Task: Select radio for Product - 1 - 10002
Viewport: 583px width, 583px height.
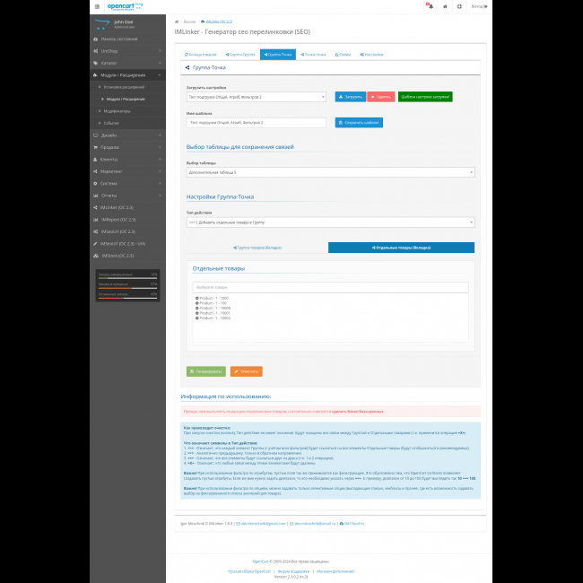Action: tap(196, 318)
